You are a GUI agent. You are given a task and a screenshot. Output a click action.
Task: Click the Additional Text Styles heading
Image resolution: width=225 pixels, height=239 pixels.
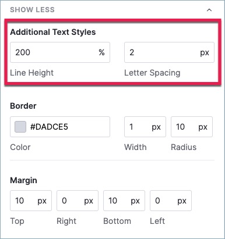tap(53, 32)
